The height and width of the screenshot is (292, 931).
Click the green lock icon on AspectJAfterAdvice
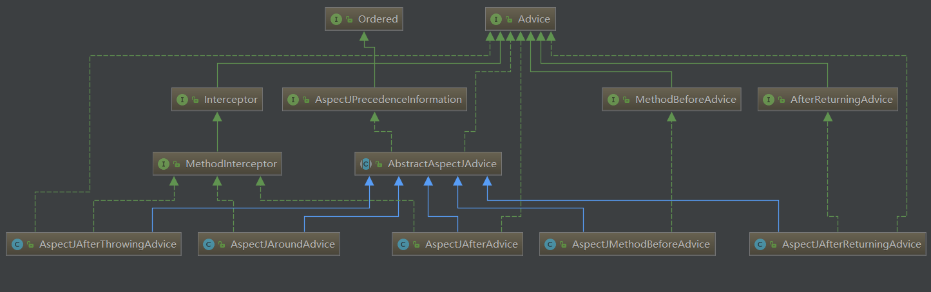[x=417, y=245]
